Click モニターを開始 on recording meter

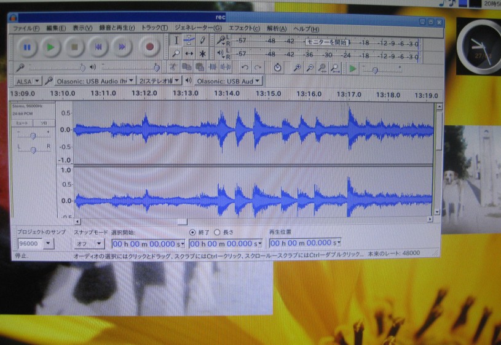click(326, 42)
